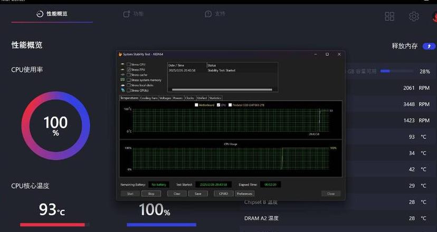This screenshot has height=232, width=437.
Task: Click the system memory module icon
Action: tap(122, 80)
